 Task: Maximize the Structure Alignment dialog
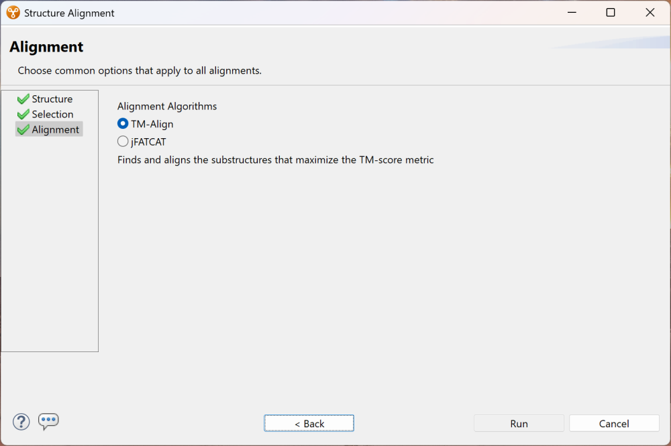click(610, 12)
